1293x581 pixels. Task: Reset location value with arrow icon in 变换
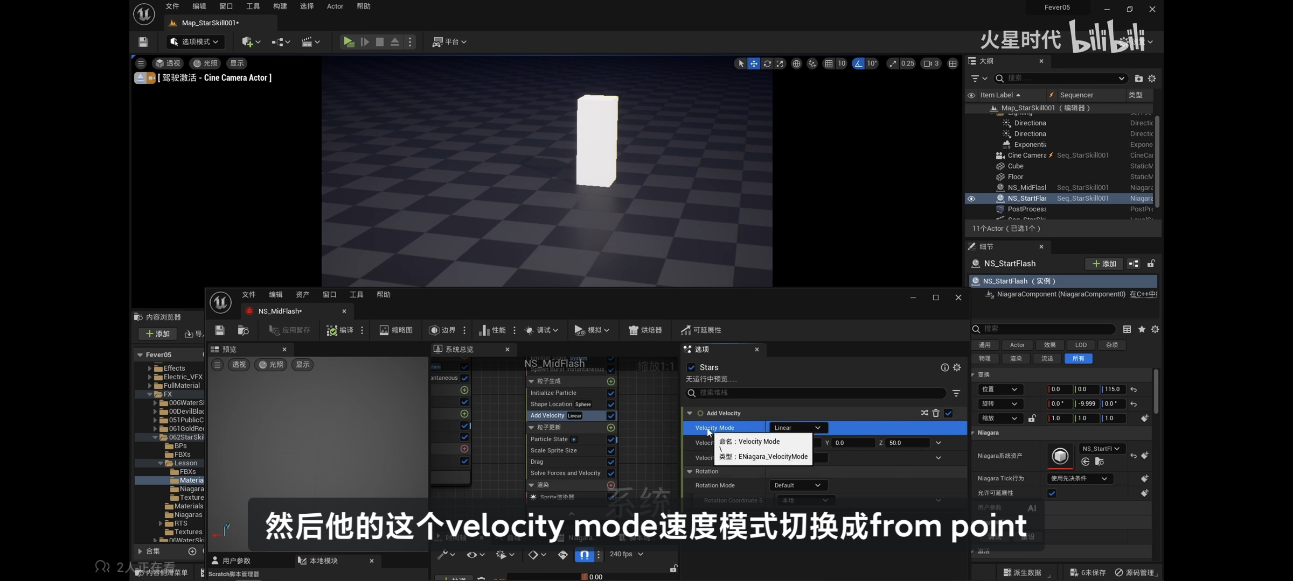pyautogui.click(x=1134, y=389)
